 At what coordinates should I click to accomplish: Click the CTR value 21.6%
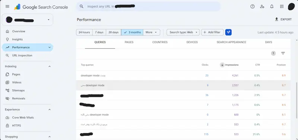click(x=256, y=134)
